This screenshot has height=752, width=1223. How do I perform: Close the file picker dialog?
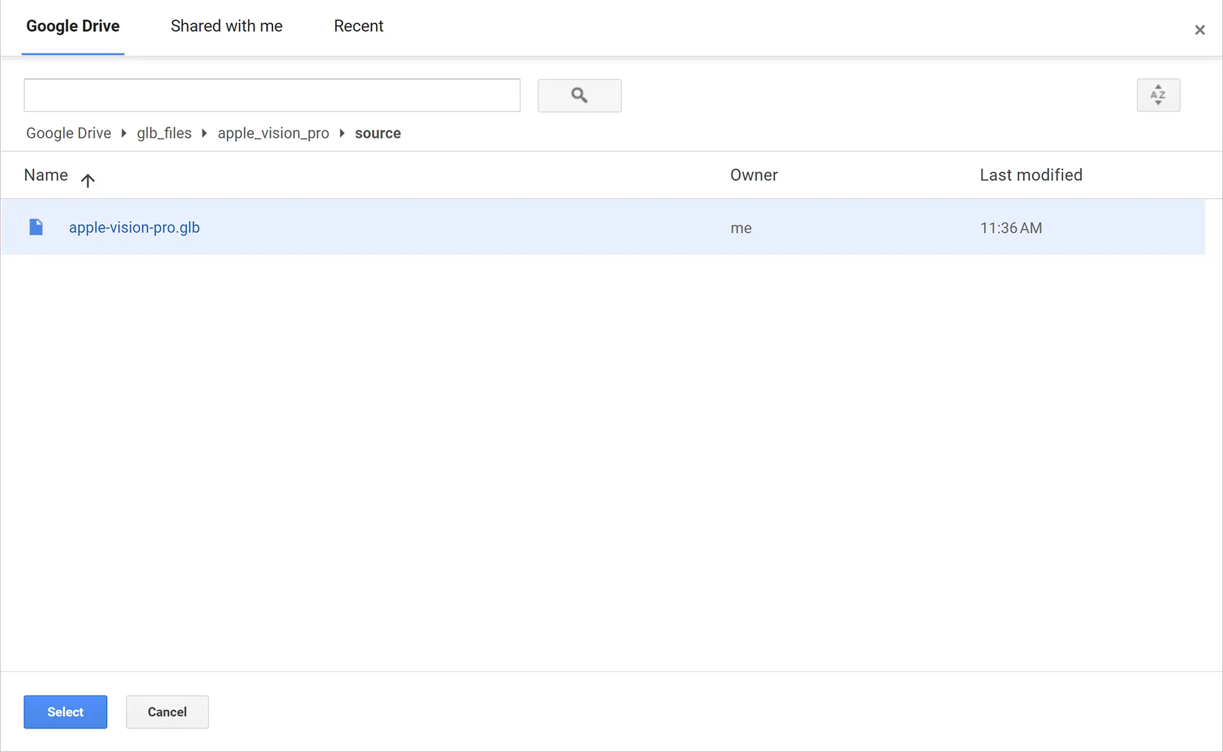1199,30
